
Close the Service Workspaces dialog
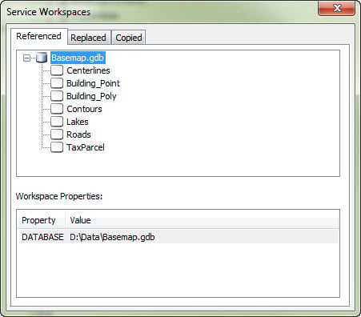coord(337,8)
